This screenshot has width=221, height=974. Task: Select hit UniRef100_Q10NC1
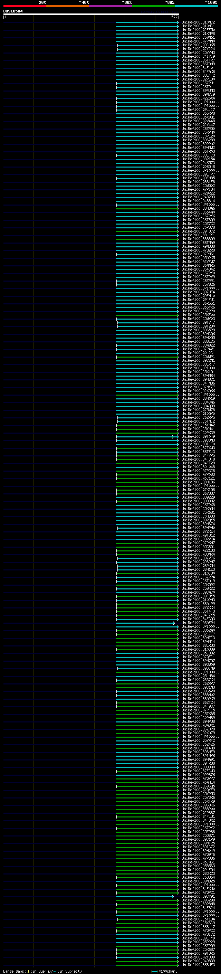click(x=198, y=26)
